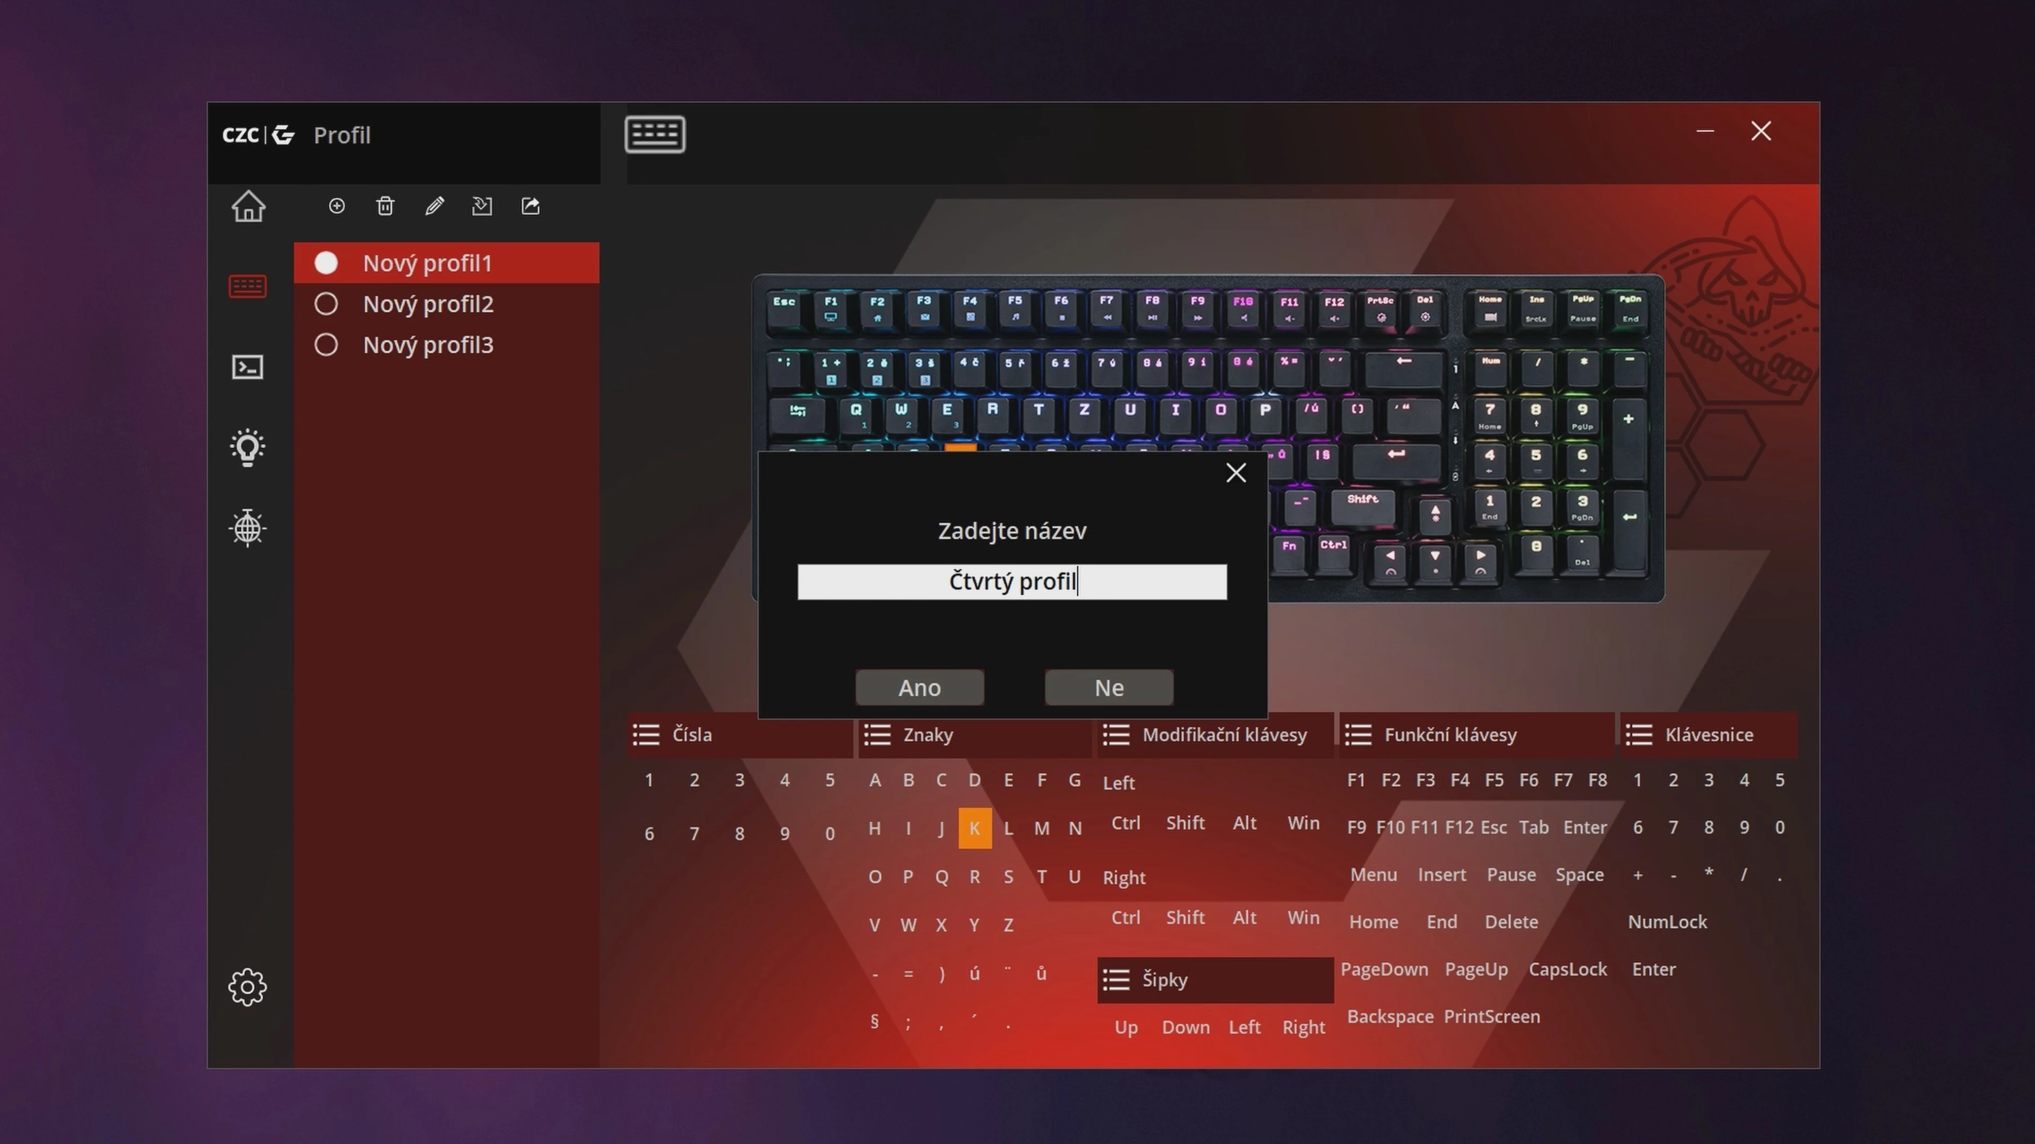Pick the ú character in Znaky
Screen dimensions: 2035x1144
pyautogui.click(x=974, y=973)
